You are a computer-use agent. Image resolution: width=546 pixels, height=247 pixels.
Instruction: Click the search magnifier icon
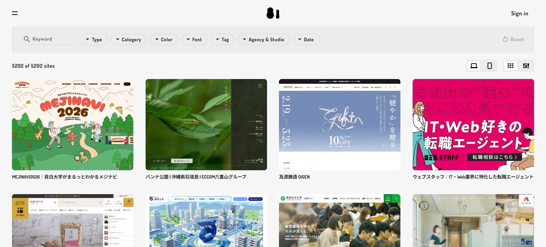[27, 39]
